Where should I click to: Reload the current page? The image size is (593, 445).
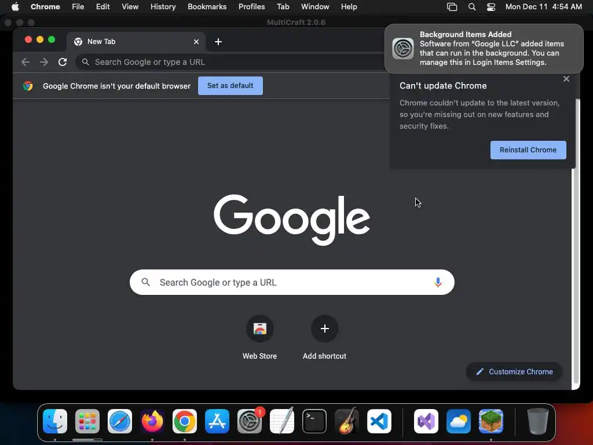[63, 62]
